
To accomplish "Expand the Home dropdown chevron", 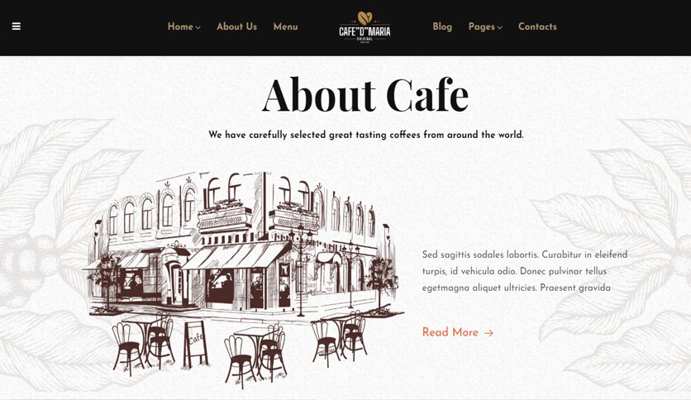I will coord(198,27).
